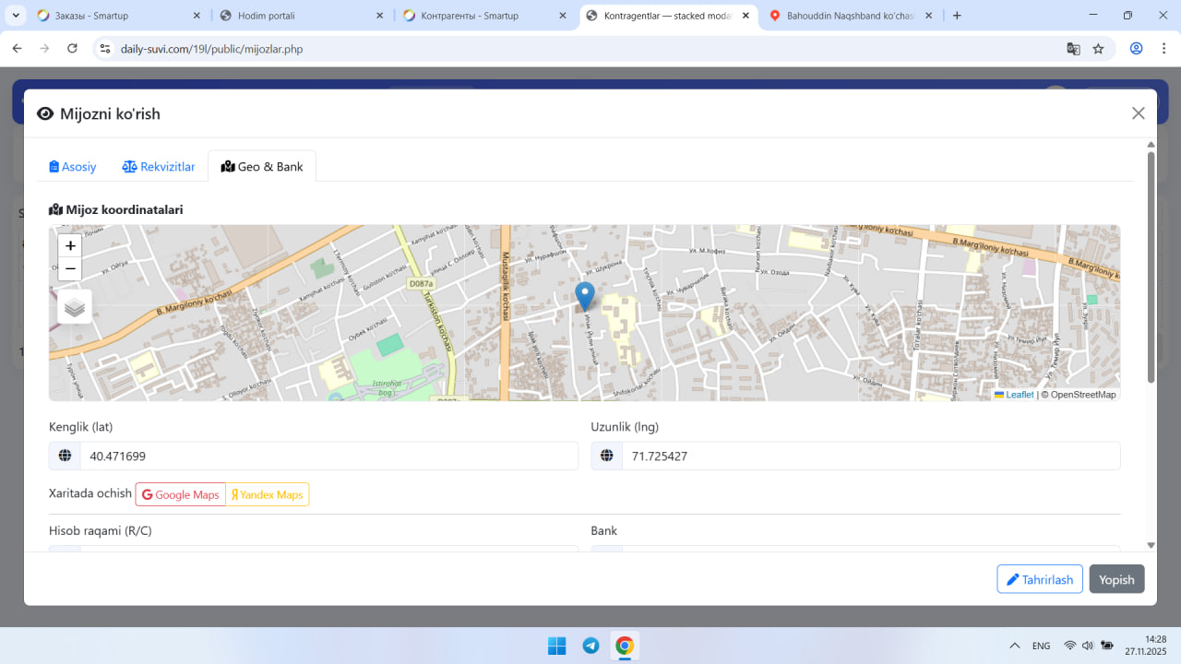The image size is (1181, 664).
Task: Open location in Yandex Maps
Action: [268, 495]
